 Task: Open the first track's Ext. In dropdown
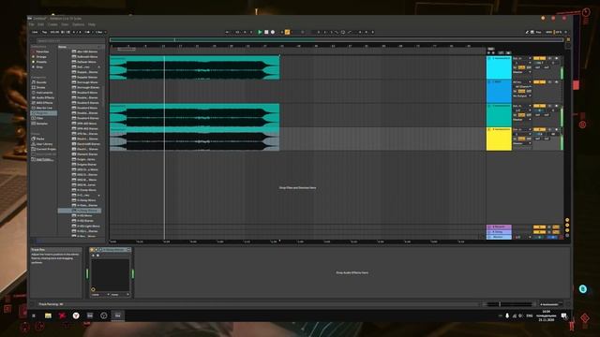click(x=522, y=58)
